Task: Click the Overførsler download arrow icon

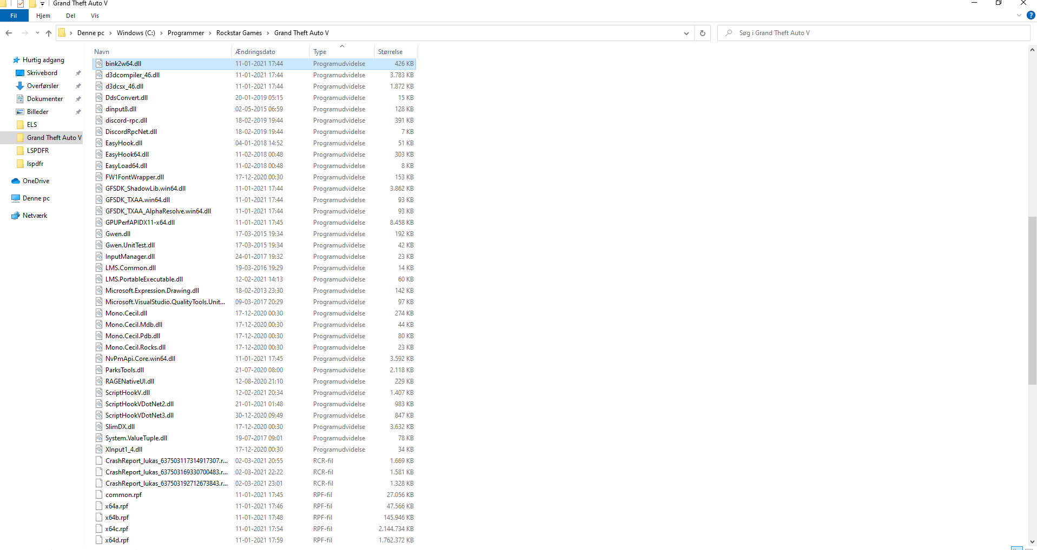Action: [20, 86]
